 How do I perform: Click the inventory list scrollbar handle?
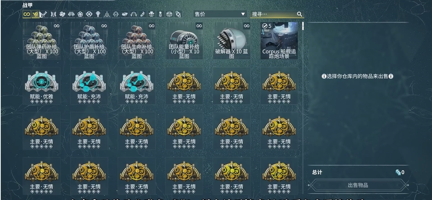pos(303,26)
